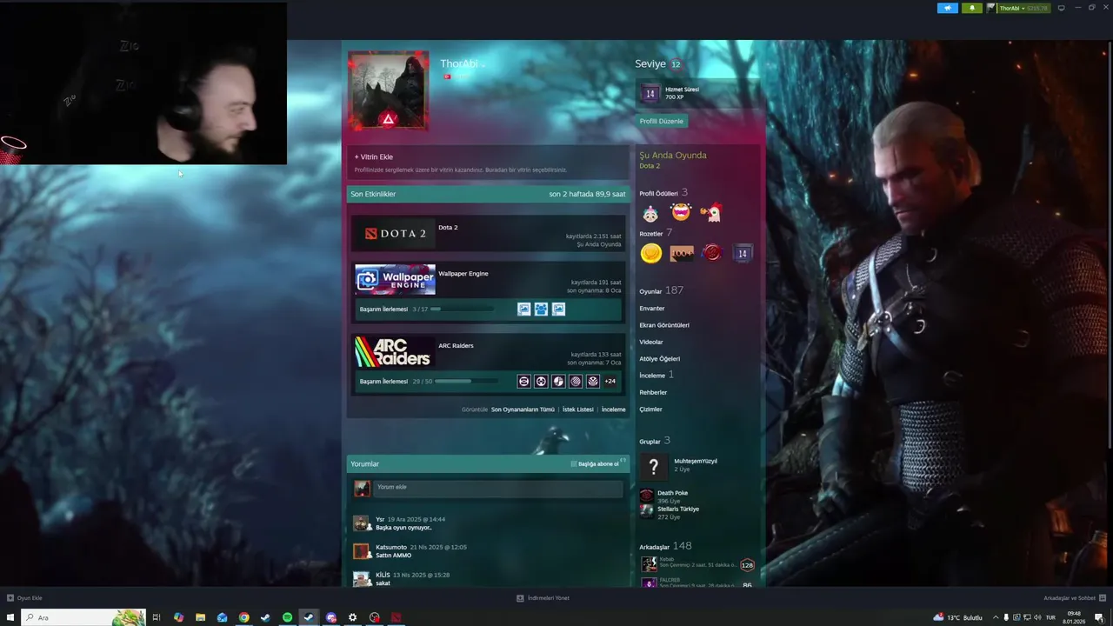Open the ThorAbi profile avatar image
Viewport: 1113px width, 626px height.
point(389,90)
